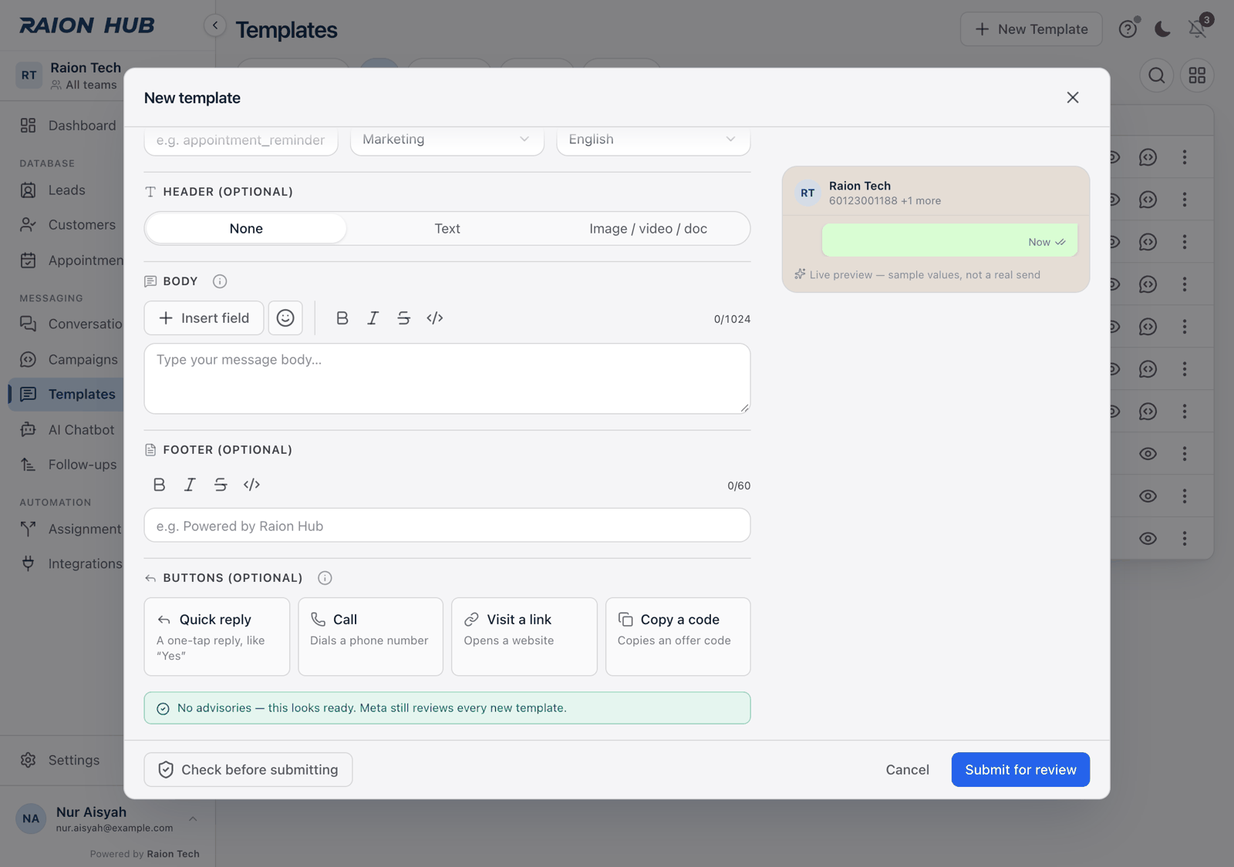Click the footer code format icon
This screenshot has width=1234, height=867.
(251, 485)
